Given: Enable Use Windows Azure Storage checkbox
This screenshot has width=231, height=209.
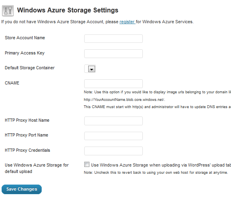Looking at the screenshot, I should click(x=87, y=165).
